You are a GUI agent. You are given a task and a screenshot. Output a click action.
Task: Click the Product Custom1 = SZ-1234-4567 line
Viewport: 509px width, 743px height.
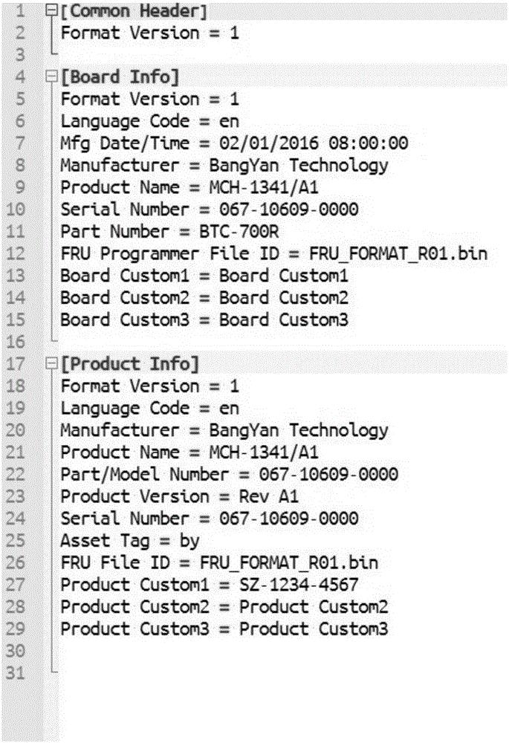click(x=209, y=585)
